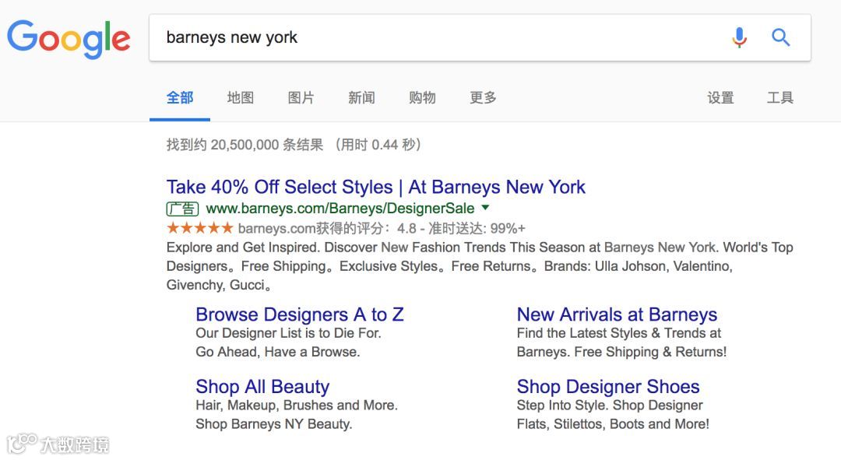The height and width of the screenshot is (460, 841).
Task: Click 'Our Designer List is to Die For.' text
Action: click(289, 333)
